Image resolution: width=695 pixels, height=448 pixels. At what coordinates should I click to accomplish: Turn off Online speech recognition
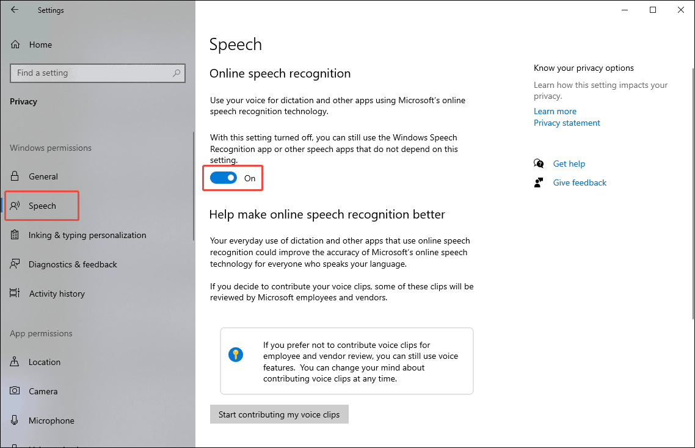224,178
